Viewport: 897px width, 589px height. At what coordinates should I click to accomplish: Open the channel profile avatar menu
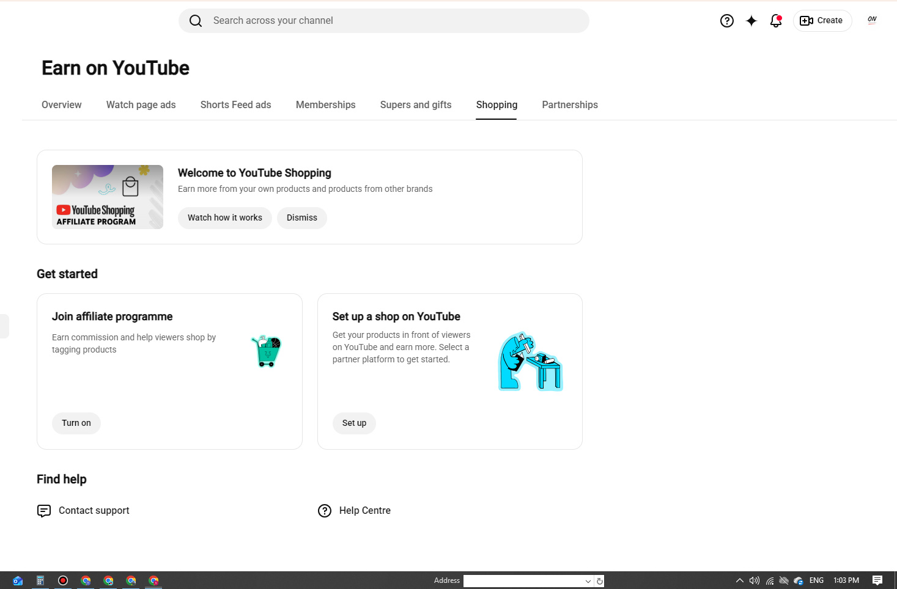click(x=872, y=20)
